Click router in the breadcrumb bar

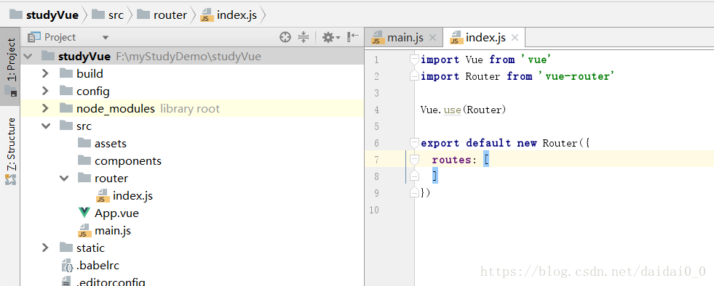click(x=162, y=15)
